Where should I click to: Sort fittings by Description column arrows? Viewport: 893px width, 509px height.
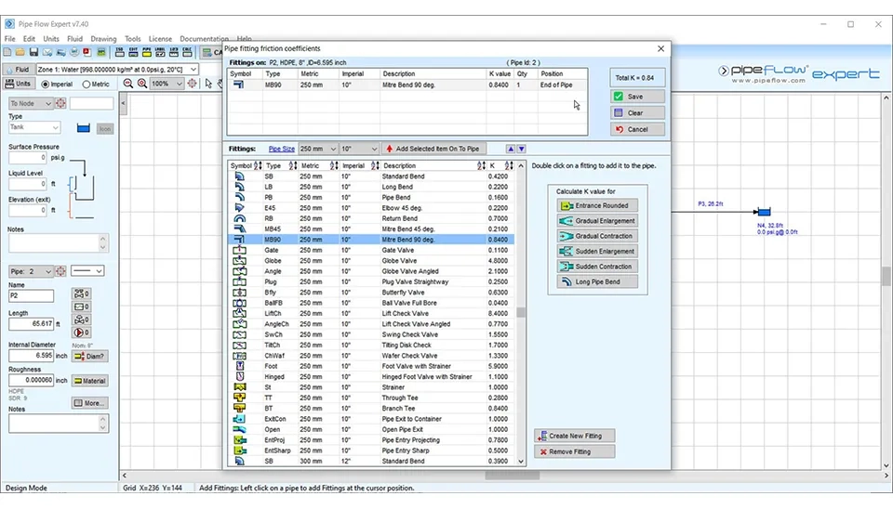click(482, 166)
